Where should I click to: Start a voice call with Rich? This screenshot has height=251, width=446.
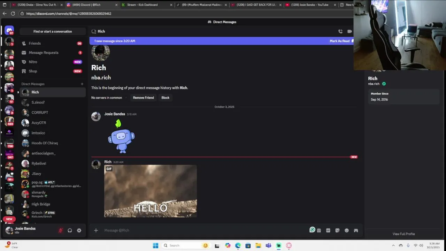[340, 31]
